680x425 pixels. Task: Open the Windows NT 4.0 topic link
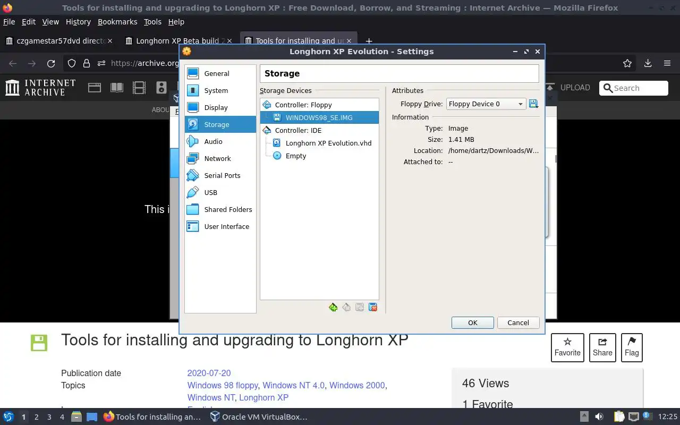(x=293, y=385)
